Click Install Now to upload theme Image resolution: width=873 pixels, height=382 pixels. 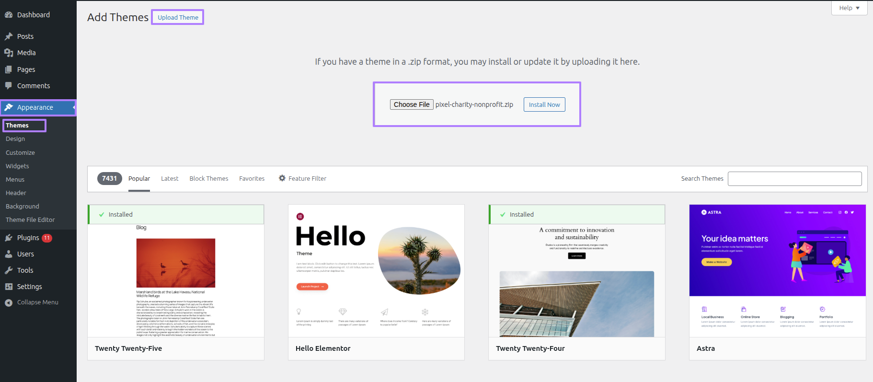click(x=544, y=104)
